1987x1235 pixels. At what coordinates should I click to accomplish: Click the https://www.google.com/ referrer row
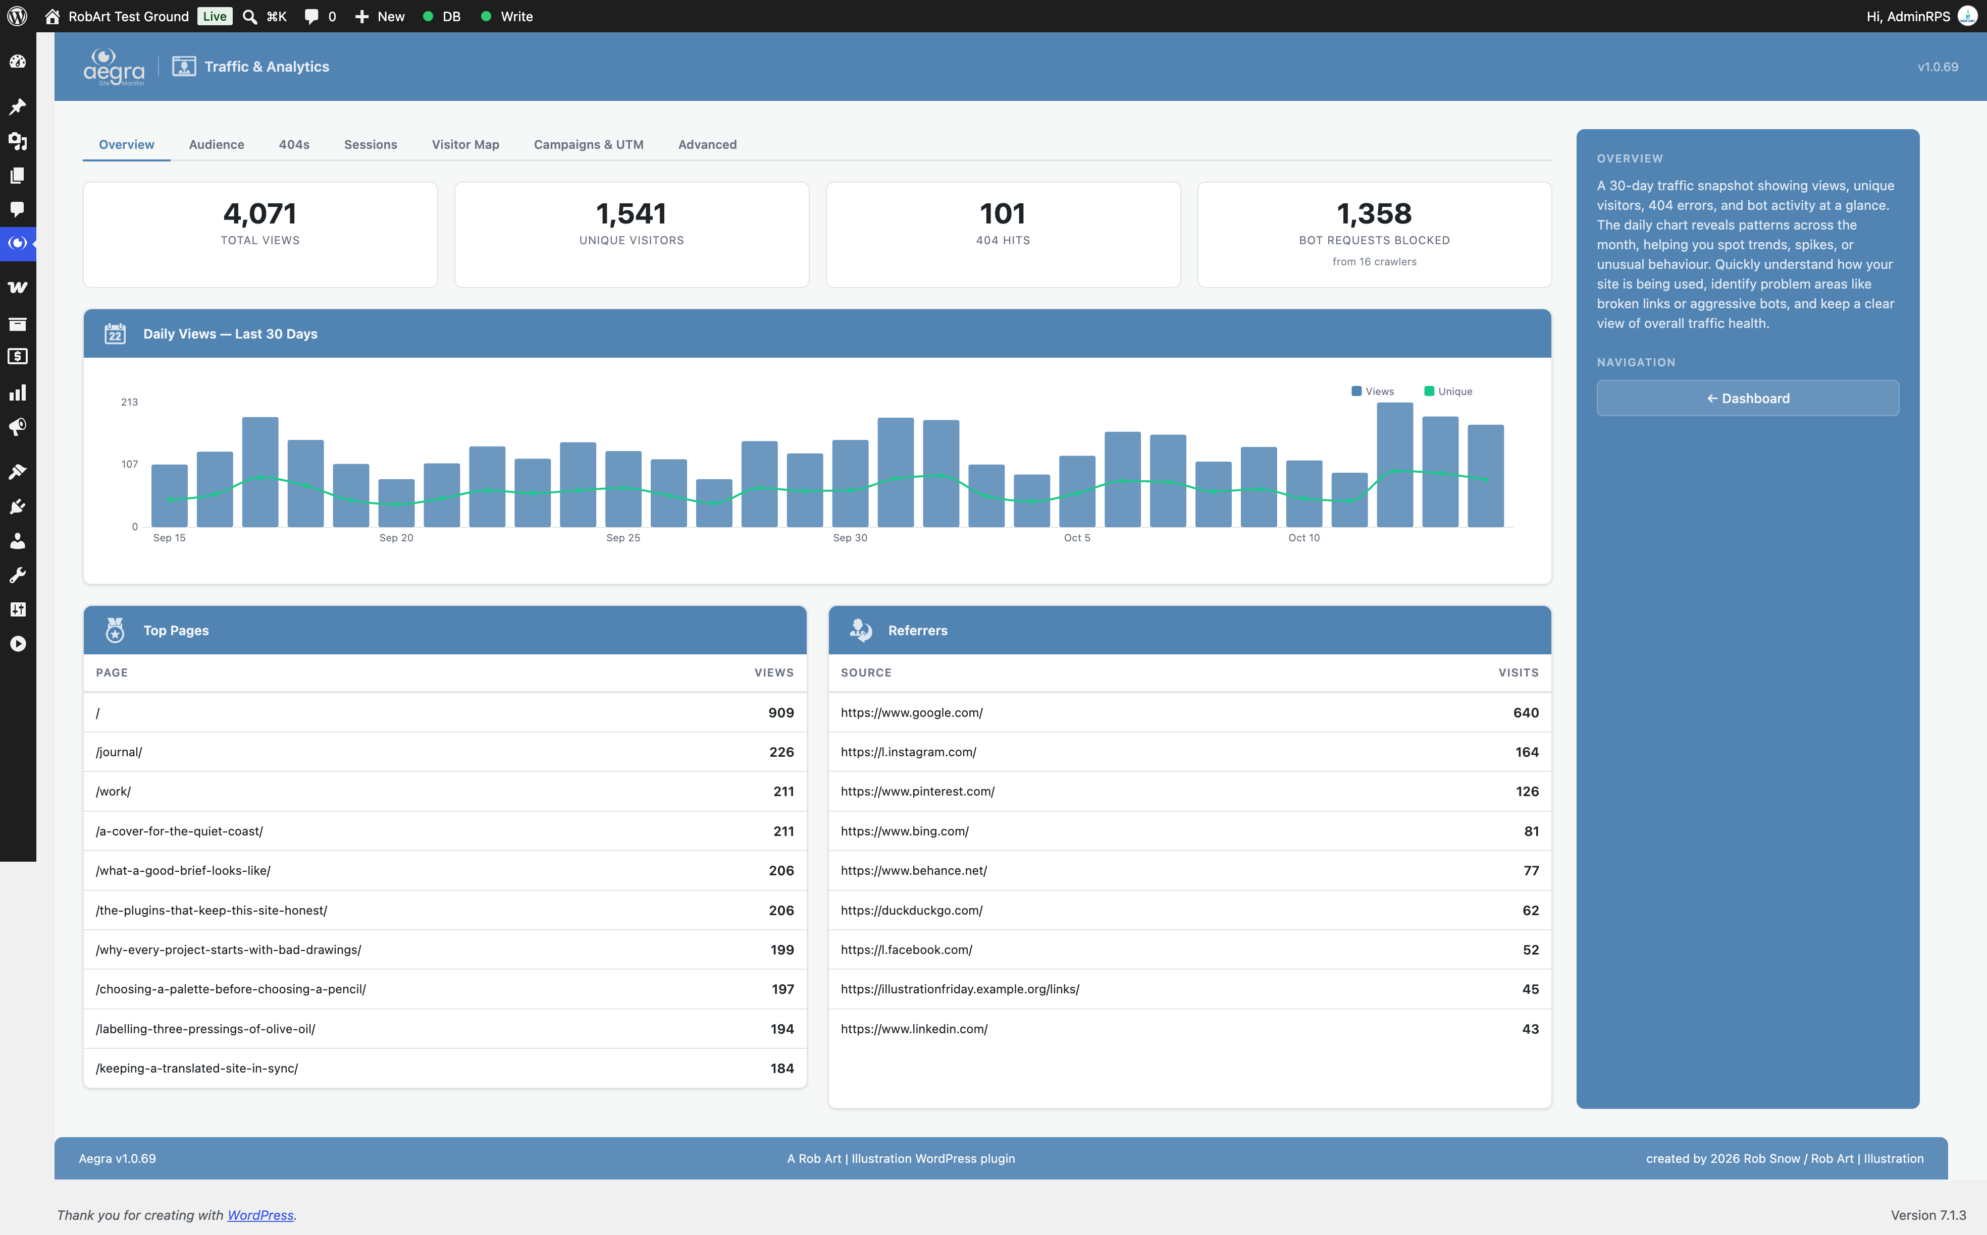1189,713
